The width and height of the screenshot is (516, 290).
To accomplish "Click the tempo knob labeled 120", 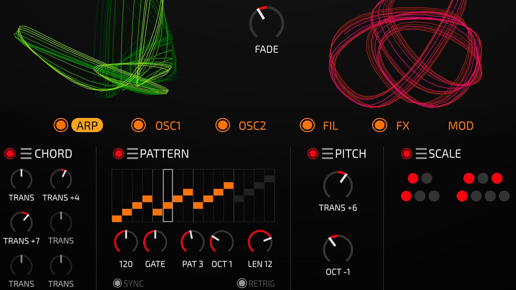I will (126, 242).
